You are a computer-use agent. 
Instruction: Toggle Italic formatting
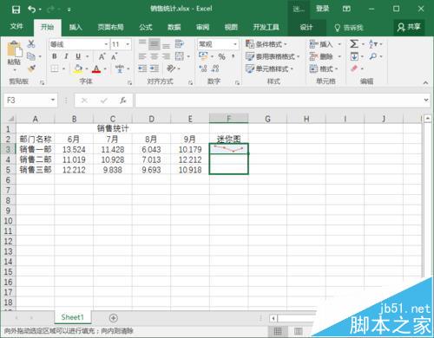coord(66,56)
